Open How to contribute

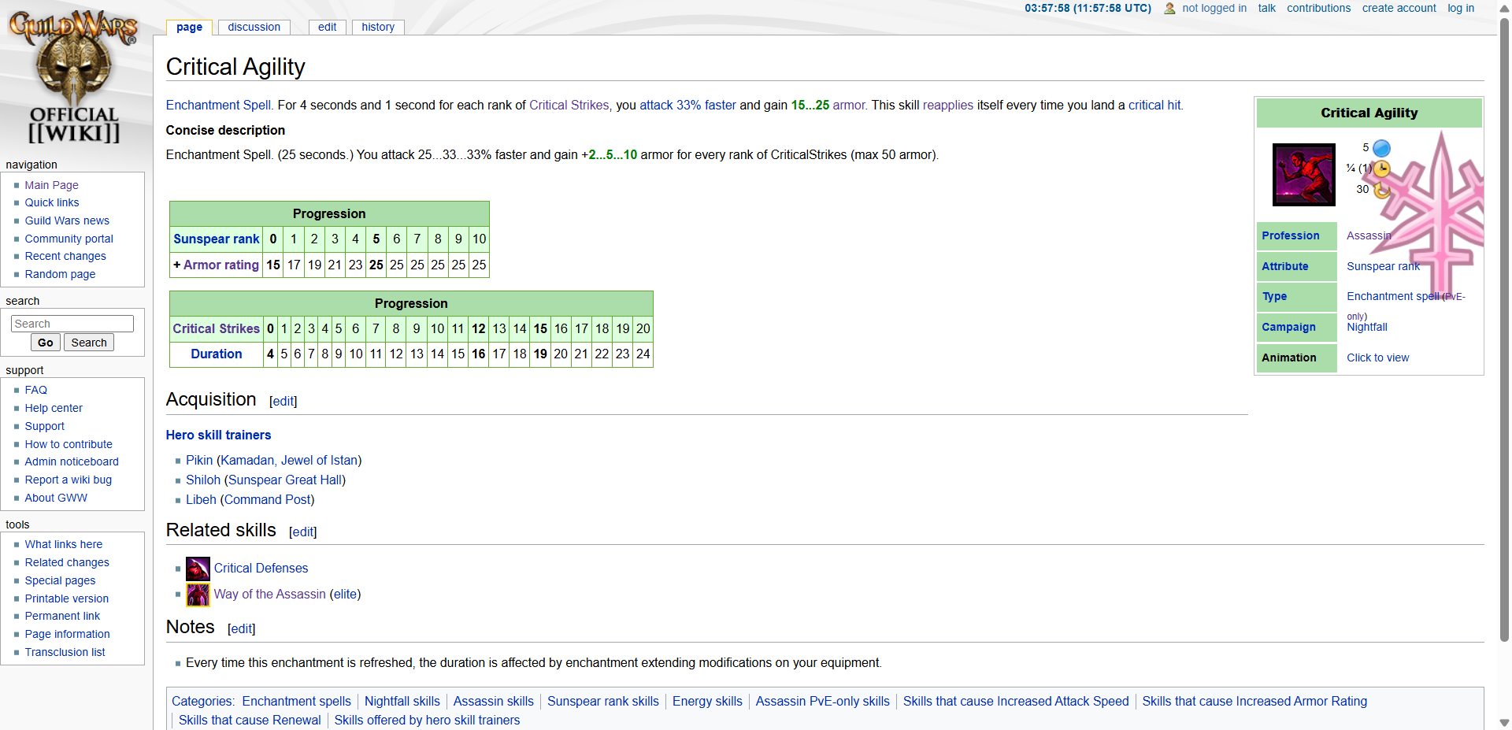(x=68, y=444)
